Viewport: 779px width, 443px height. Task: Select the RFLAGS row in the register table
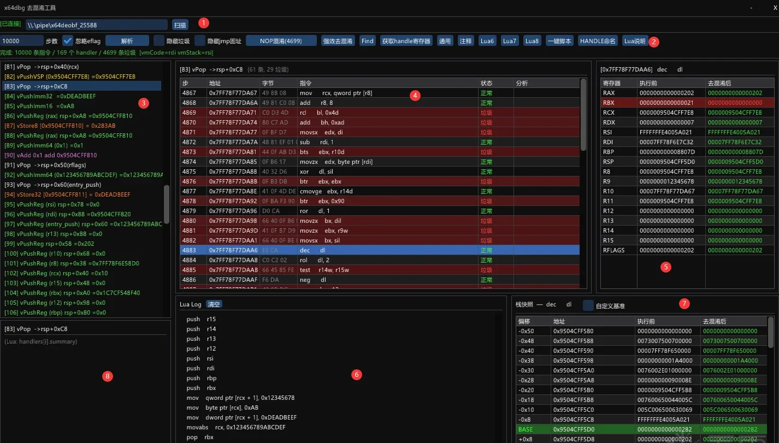[x=687, y=250]
